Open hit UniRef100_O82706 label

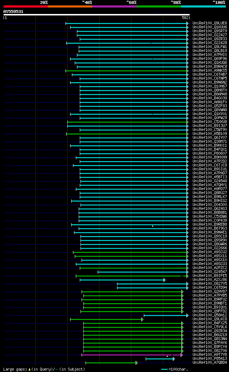(x=210, y=350)
